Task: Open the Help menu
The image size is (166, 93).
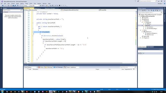Action: (x=49, y=3)
